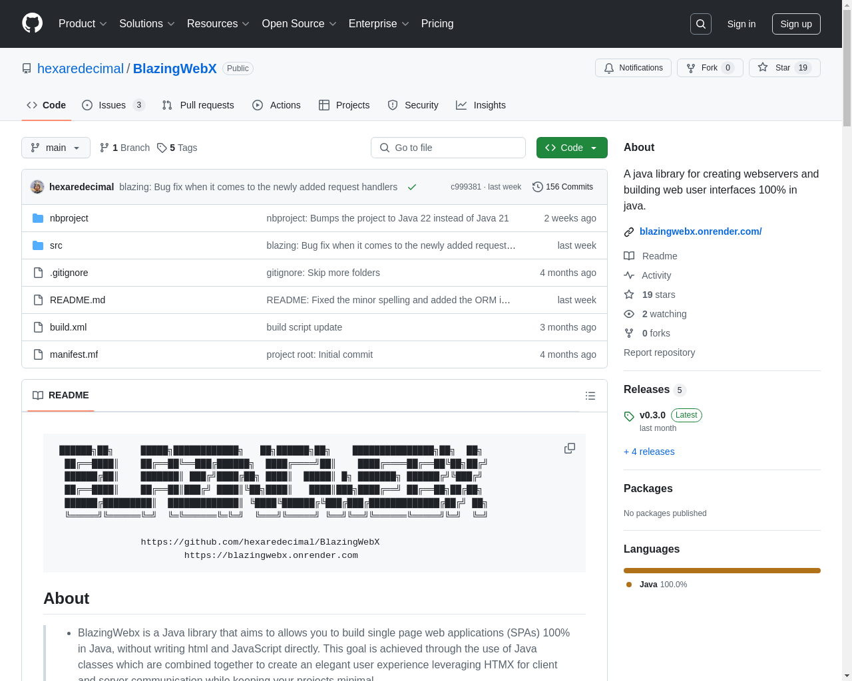Open the Pricing page
The image size is (852, 681).
point(437,24)
